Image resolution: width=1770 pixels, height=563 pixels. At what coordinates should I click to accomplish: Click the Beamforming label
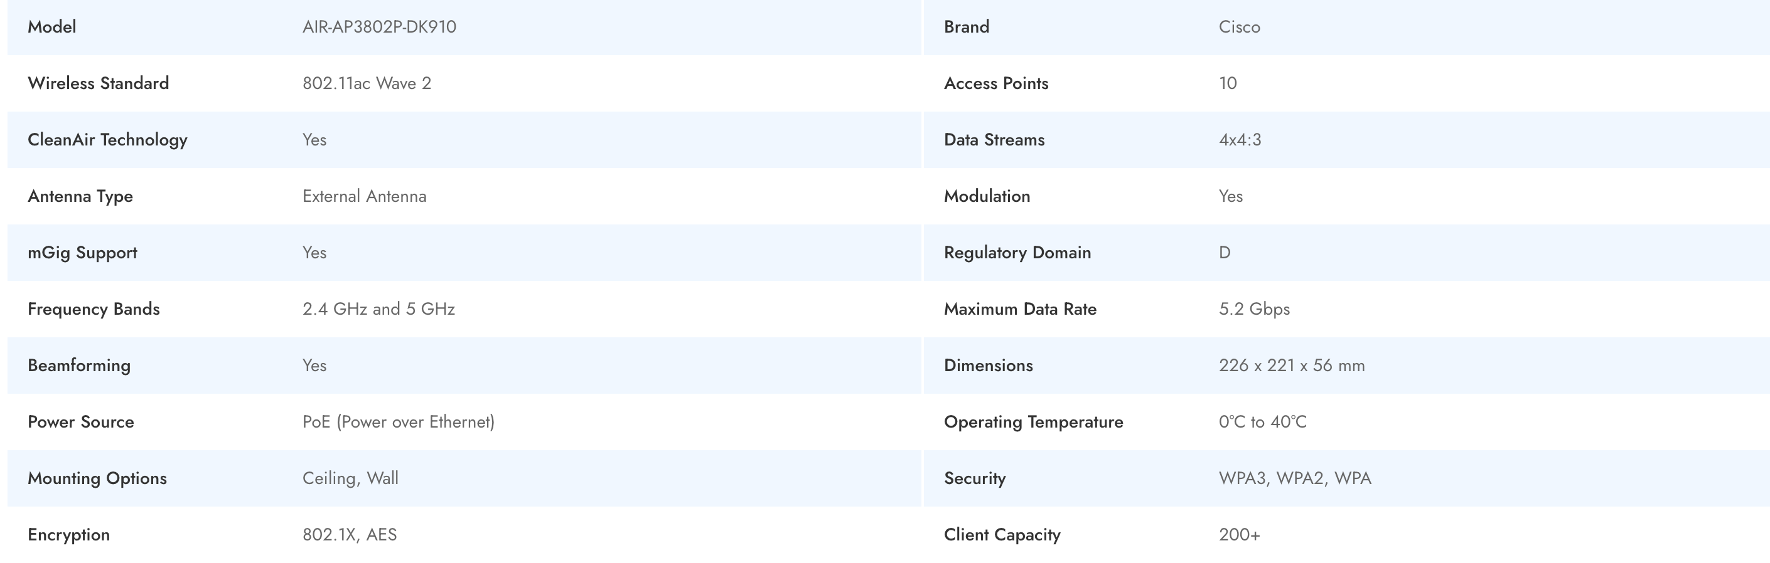point(79,365)
